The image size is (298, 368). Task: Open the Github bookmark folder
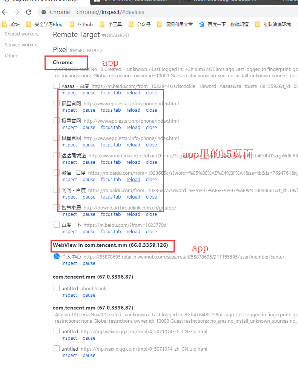point(81,25)
